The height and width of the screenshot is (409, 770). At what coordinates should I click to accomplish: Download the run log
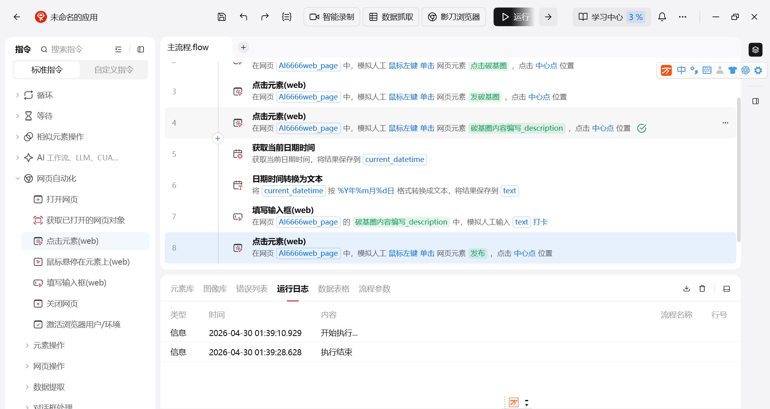(x=687, y=289)
